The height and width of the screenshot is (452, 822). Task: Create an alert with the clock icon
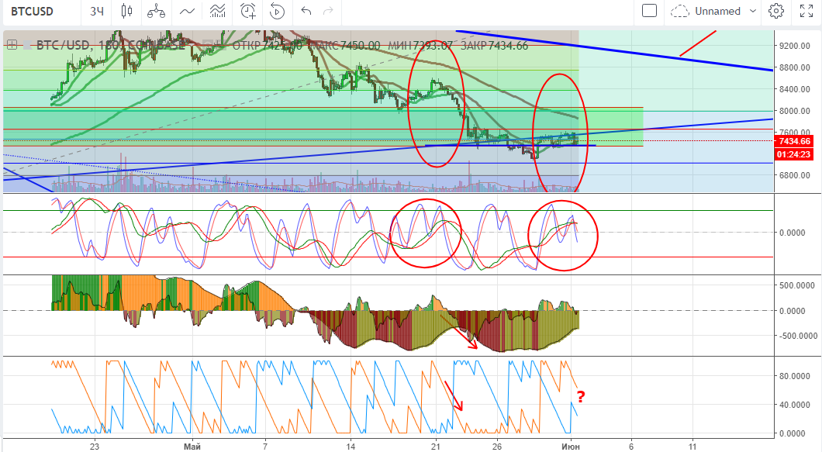click(x=248, y=11)
